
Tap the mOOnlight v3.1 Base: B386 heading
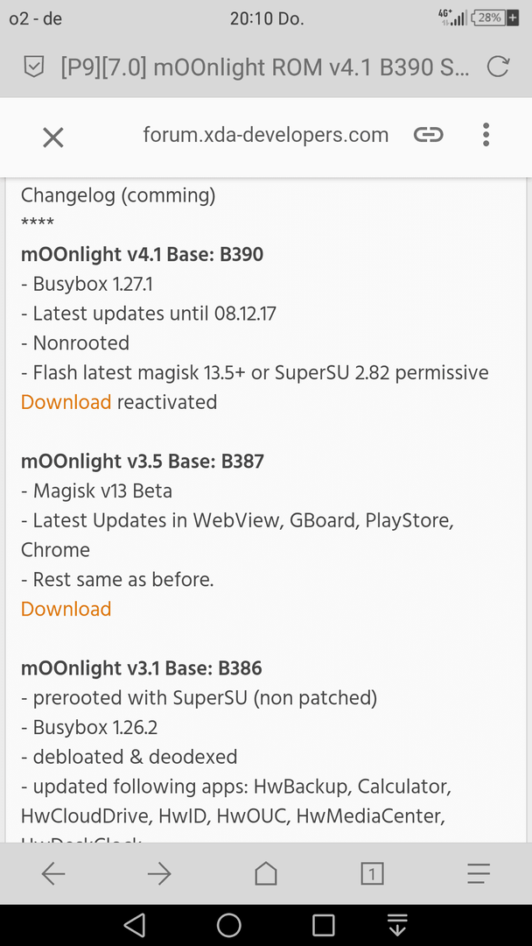pos(142,667)
